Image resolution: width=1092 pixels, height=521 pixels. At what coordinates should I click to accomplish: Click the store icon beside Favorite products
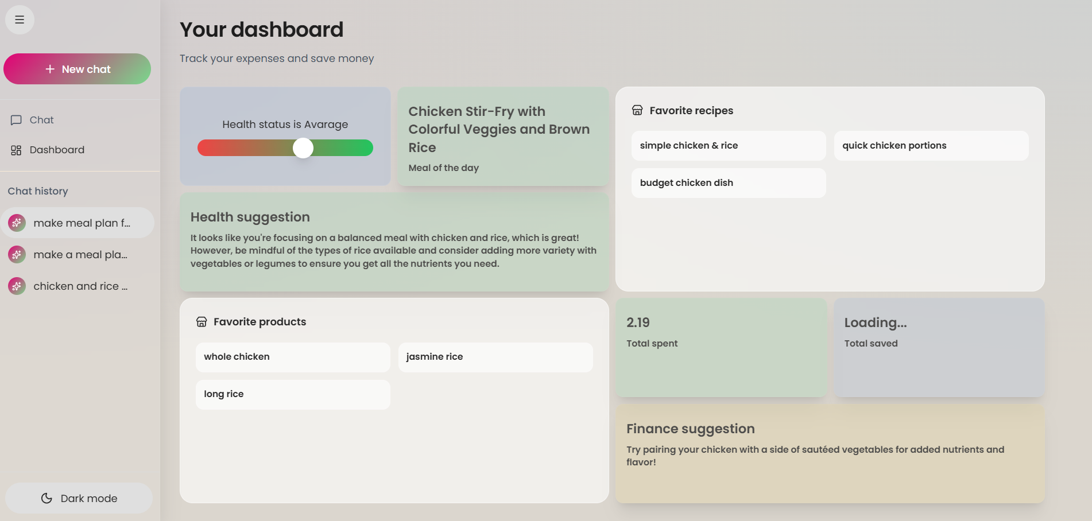(x=202, y=321)
